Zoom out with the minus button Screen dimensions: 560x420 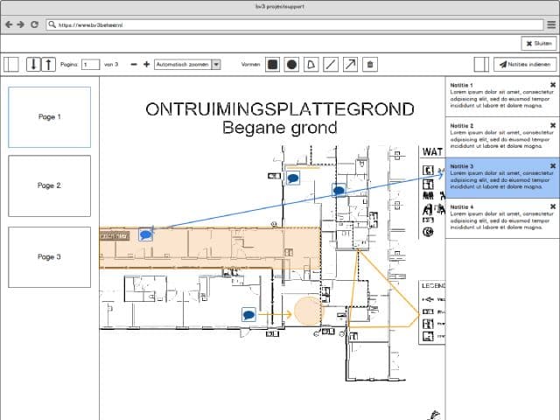[x=134, y=64]
